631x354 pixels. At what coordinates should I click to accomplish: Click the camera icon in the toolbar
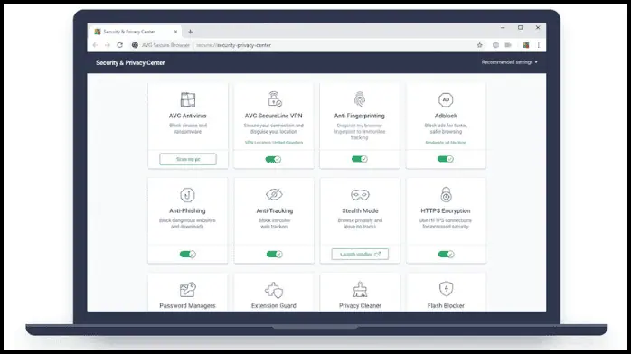coord(508,45)
